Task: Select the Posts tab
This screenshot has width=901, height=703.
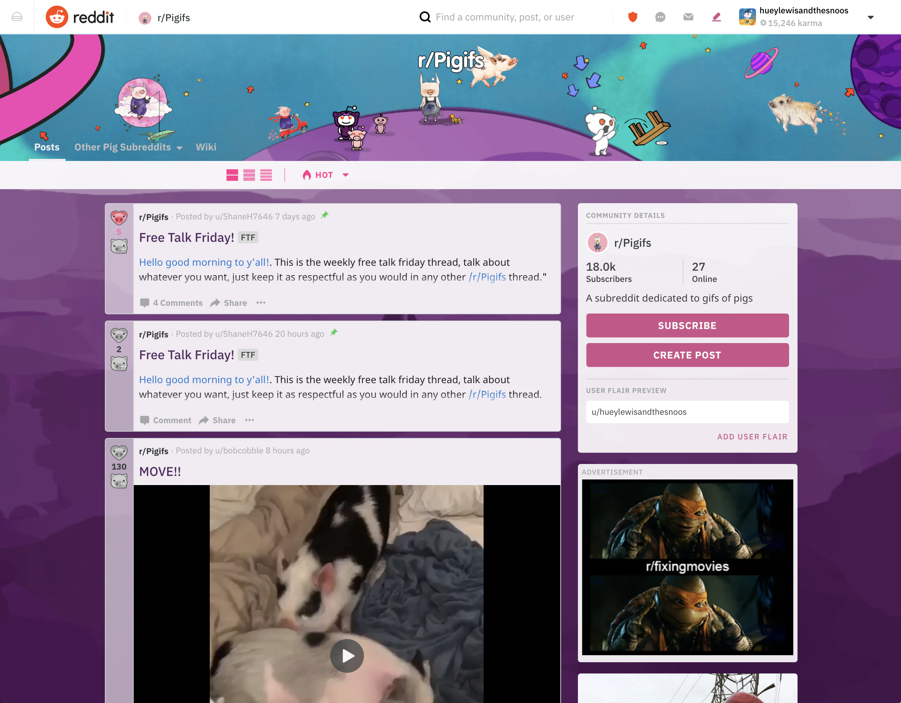Action: point(46,147)
